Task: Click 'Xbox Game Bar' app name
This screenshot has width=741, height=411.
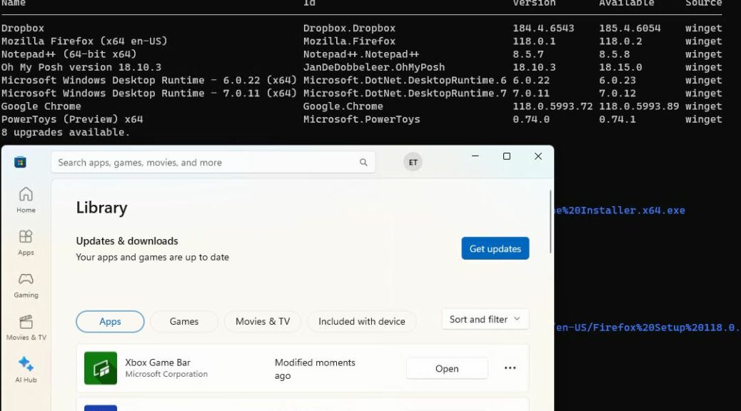Action: (157, 362)
